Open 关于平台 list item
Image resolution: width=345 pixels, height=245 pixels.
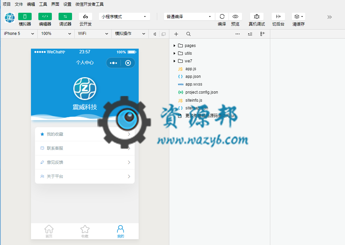[x=85, y=176]
